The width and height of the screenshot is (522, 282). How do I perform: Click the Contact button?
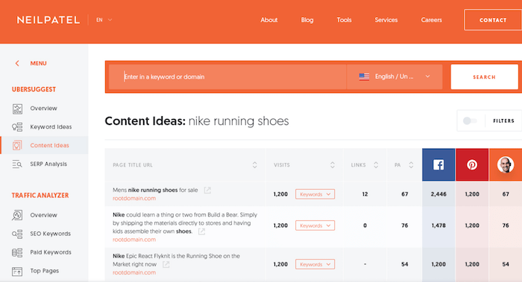[x=493, y=20]
